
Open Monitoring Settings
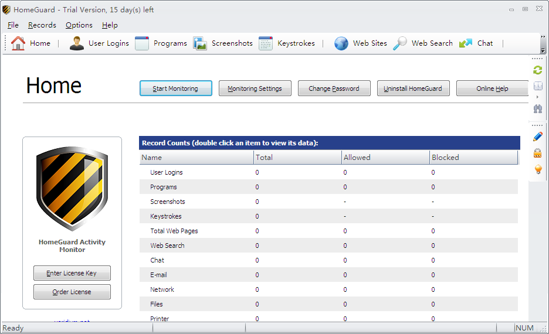click(255, 88)
